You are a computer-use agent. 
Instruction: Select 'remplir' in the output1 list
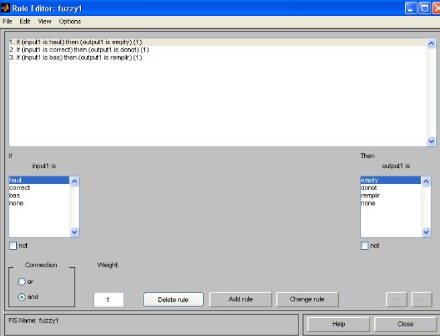[370, 195]
